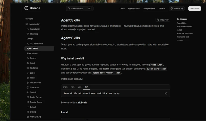Click the elorm/ui logo icon
Image resolution: width=206 pixels, height=121 pixels.
pos(26,8)
